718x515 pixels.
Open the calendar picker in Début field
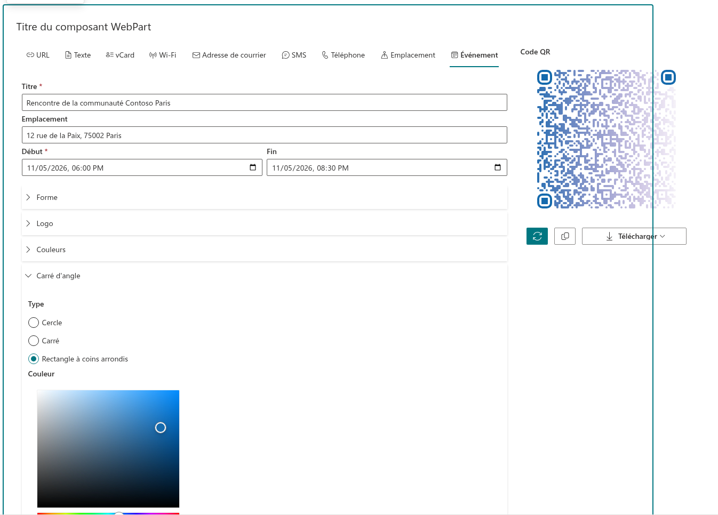253,167
